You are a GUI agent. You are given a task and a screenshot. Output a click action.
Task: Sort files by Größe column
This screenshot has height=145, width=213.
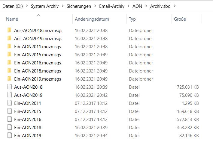click(180, 19)
